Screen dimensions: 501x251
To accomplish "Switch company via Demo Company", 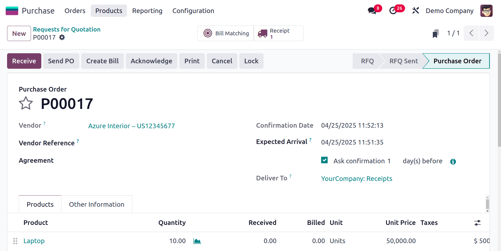I will [449, 11].
